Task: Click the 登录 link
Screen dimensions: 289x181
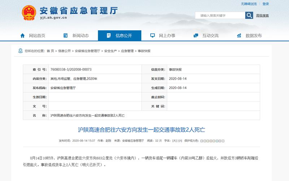Action: pos(266,4)
